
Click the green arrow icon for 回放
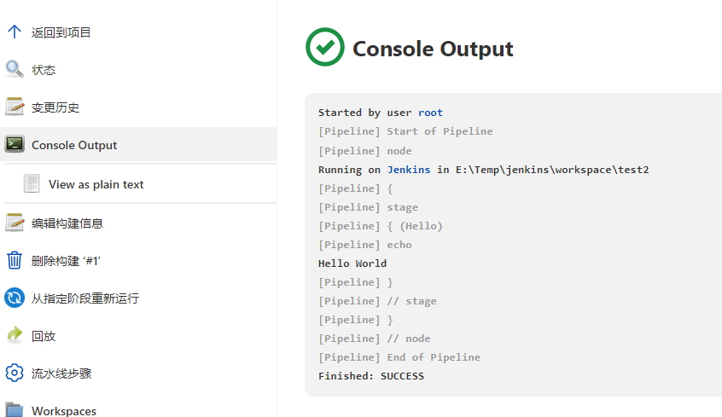pyautogui.click(x=15, y=336)
